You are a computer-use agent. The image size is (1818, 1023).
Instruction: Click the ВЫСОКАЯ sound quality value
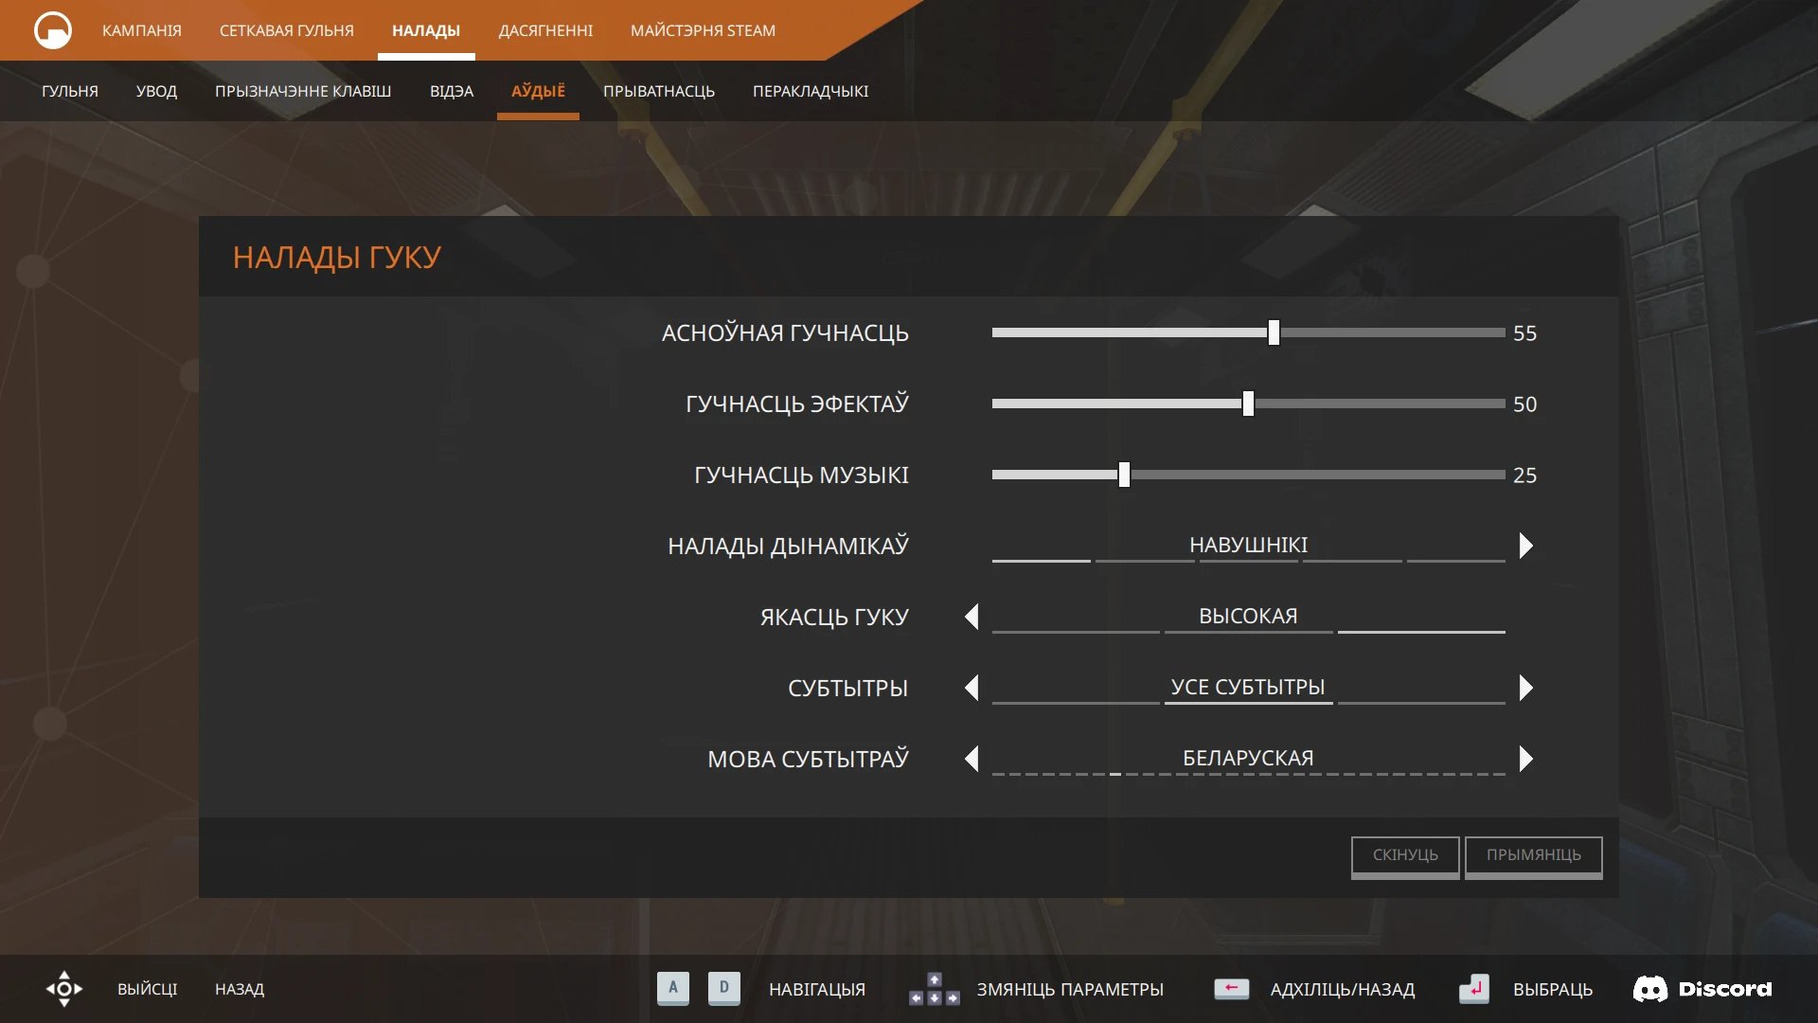pyautogui.click(x=1248, y=616)
